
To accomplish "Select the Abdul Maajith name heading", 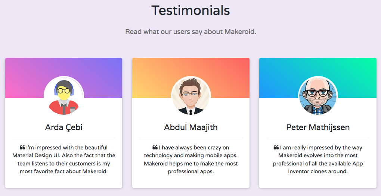I will click(191, 127).
